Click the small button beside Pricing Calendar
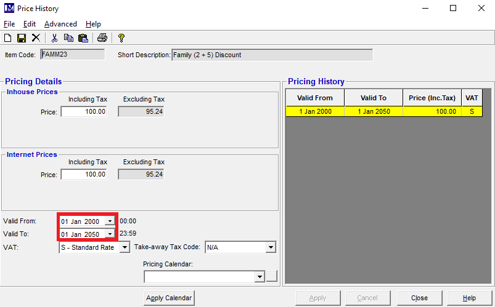 271,276
